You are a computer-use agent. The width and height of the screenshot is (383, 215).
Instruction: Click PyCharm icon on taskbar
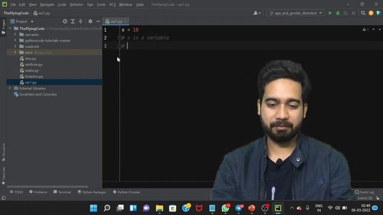point(278,208)
